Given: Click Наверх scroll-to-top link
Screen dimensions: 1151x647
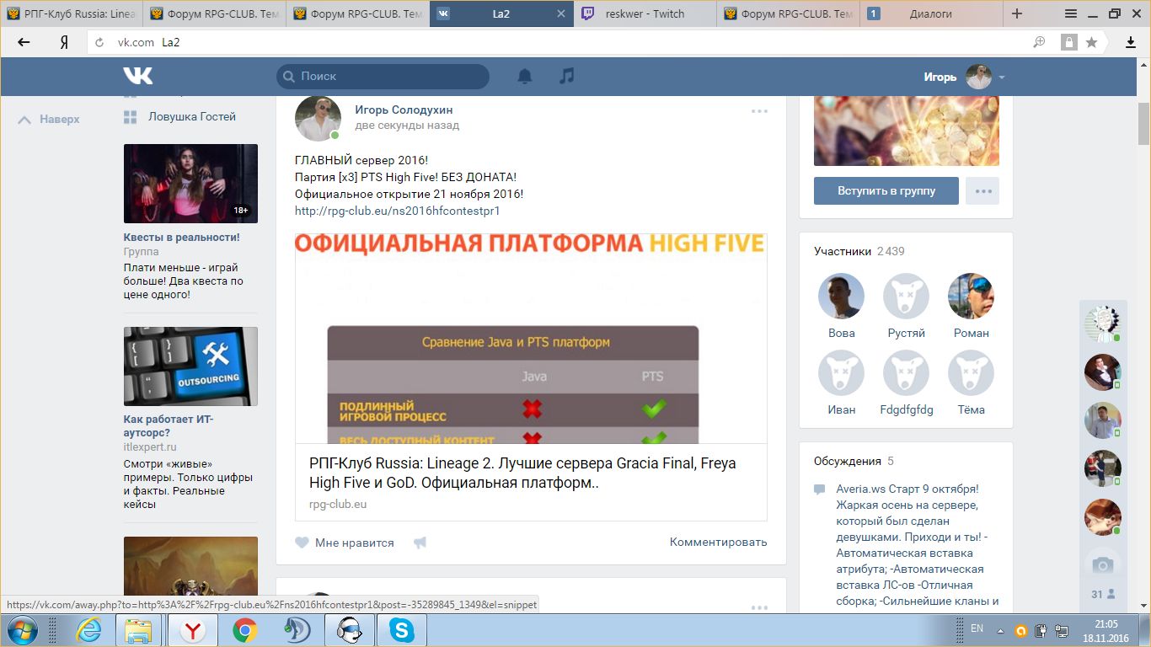Looking at the screenshot, I should tap(49, 120).
